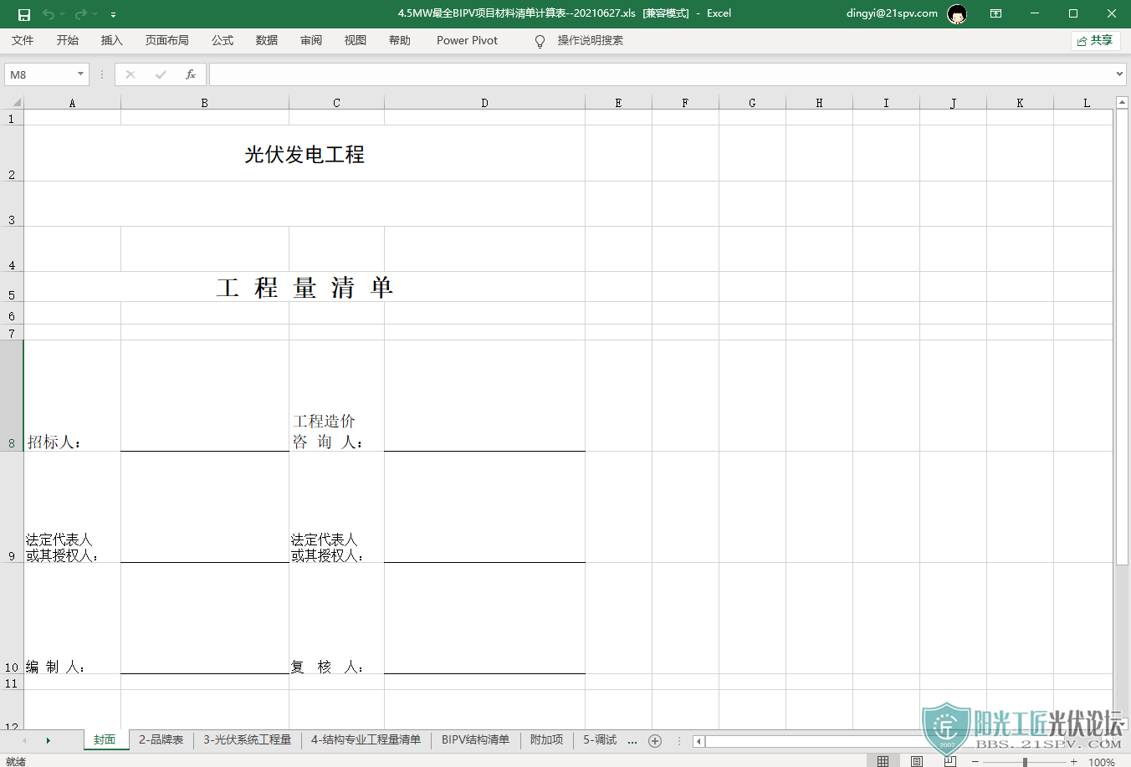Open the 附加项 sheet tab
Image resolution: width=1131 pixels, height=767 pixels.
coord(547,739)
